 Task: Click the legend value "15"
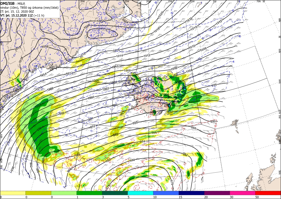coord(180,197)
